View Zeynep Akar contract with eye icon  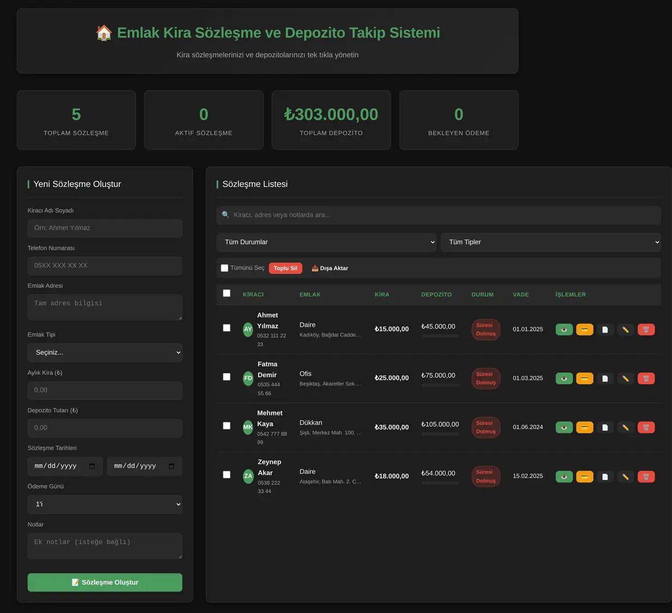pyautogui.click(x=564, y=476)
